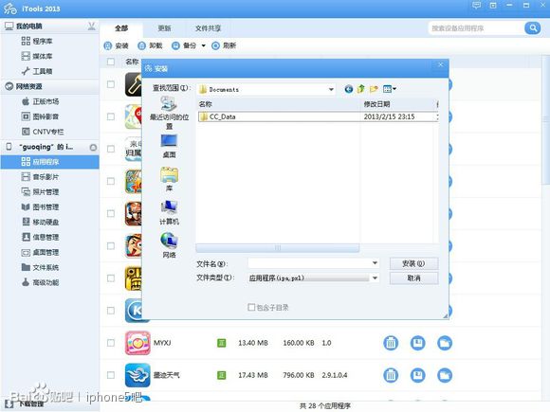Viewport: 550px width, 412px height.
Task: Go back to previous folder in dialog
Action: click(348, 89)
